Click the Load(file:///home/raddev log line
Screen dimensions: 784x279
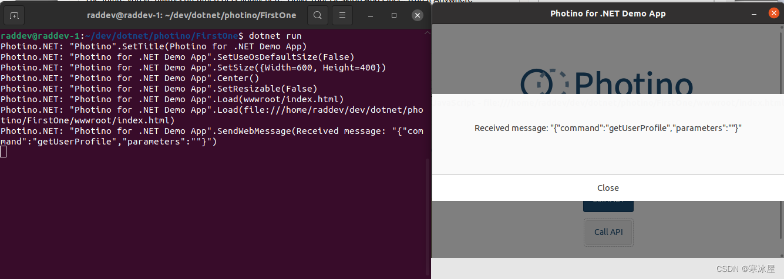[x=212, y=115]
